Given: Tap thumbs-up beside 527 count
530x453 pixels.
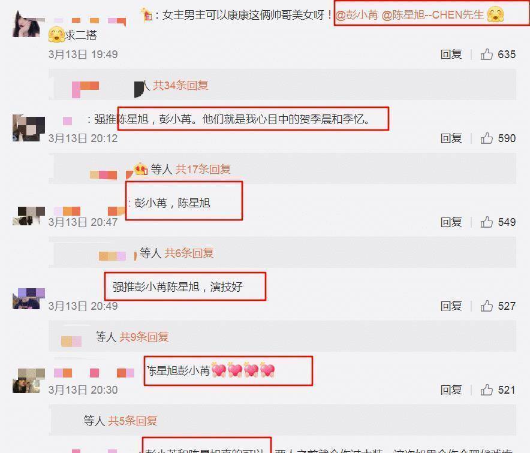Looking at the screenshot, I should tap(486, 306).
